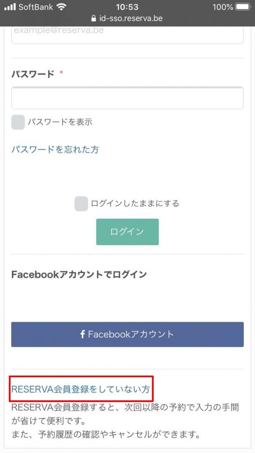
Task: Click the green ログイン button
Action: pyautogui.click(x=127, y=232)
